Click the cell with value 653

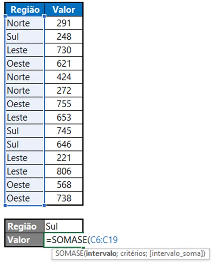coord(64,117)
